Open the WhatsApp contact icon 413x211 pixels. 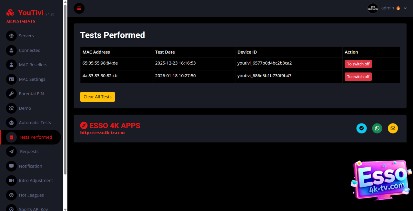tap(377, 128)
